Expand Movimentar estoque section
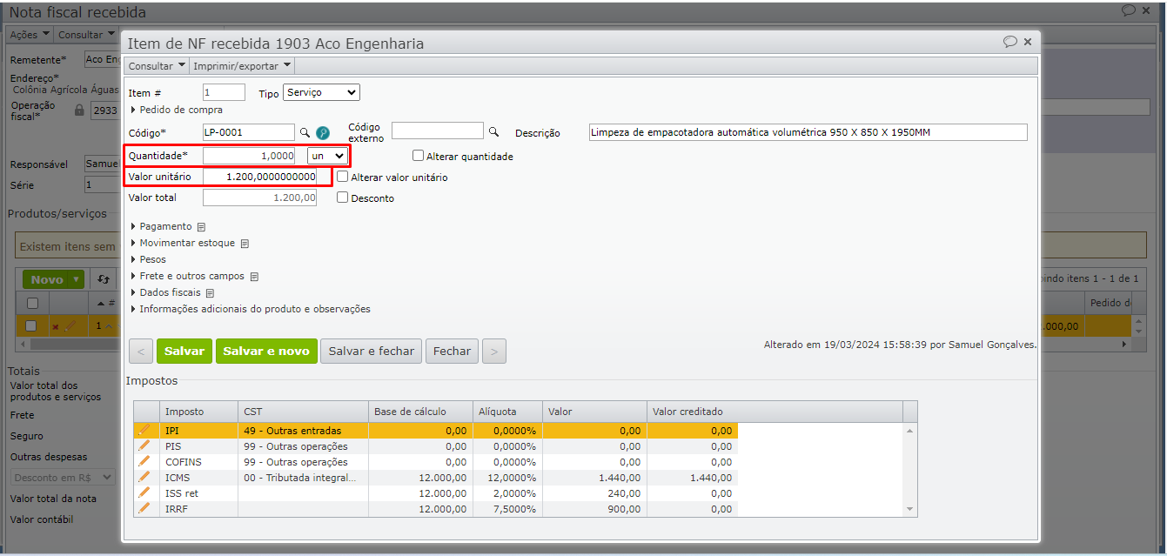Screen dimensions: 1167x556 click(x=182, y=243)
